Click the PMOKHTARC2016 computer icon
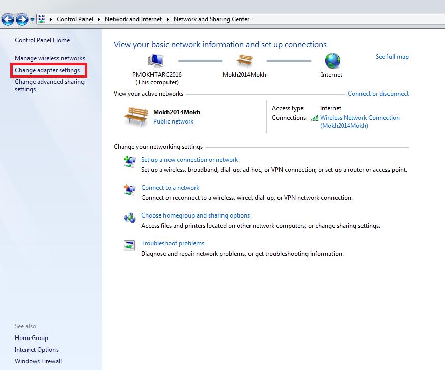The height and width of the screenshot is (370, 445). coord(156,60)
